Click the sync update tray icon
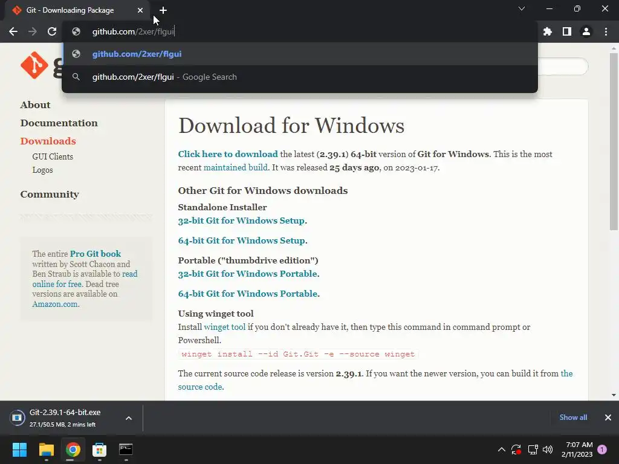 coord(516,449)
